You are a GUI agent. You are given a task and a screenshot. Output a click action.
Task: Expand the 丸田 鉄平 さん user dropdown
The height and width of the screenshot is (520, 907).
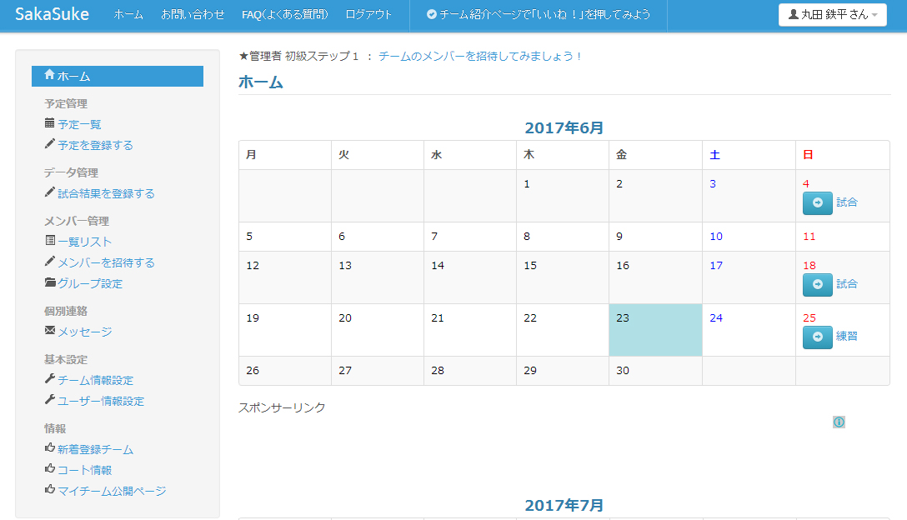[832, 14]
